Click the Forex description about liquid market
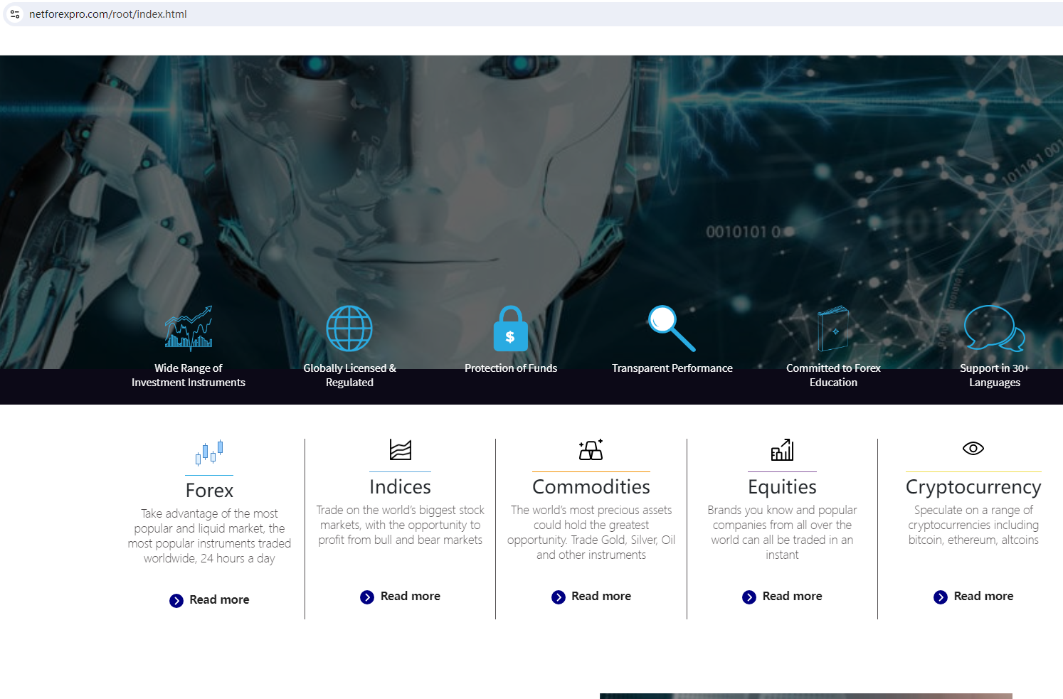 209,536
